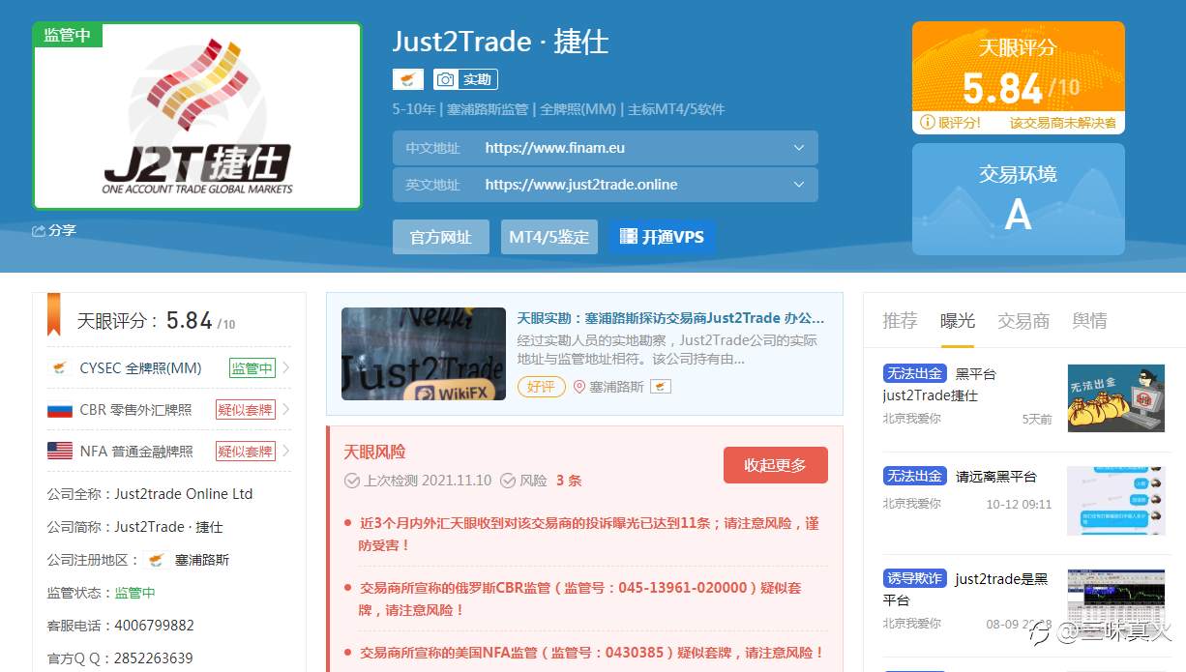Click the share icon below the logo
The height and width of the screenshot is (672, 1186).
click(39, 230)
